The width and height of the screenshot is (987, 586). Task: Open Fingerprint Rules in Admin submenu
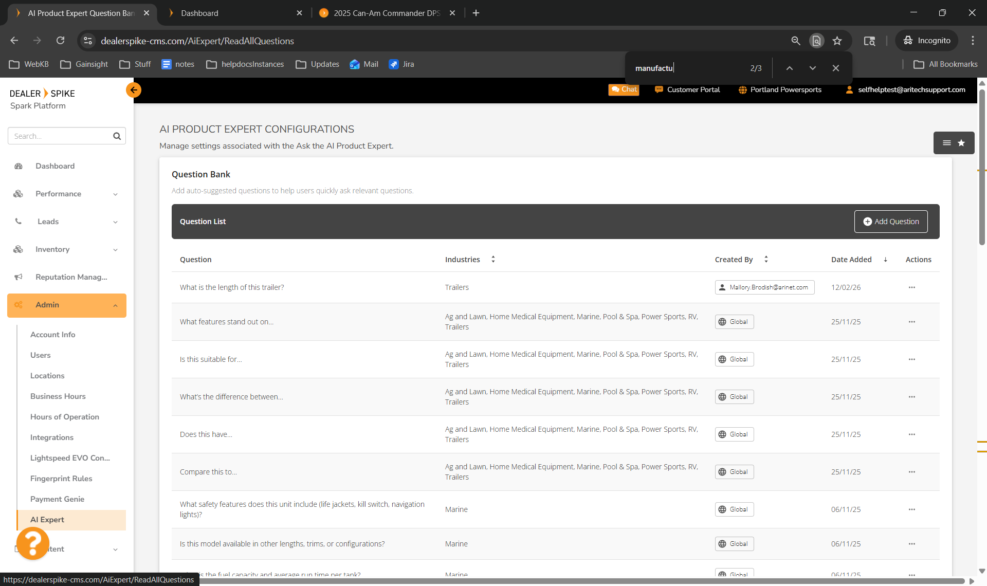coord(61,479)
